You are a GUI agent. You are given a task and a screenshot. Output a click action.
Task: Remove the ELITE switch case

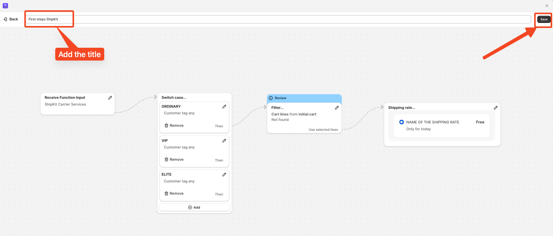pos(174,194)
